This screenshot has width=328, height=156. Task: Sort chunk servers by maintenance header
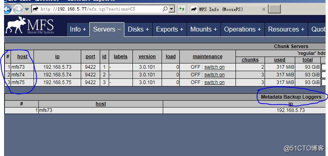point(208,57)
